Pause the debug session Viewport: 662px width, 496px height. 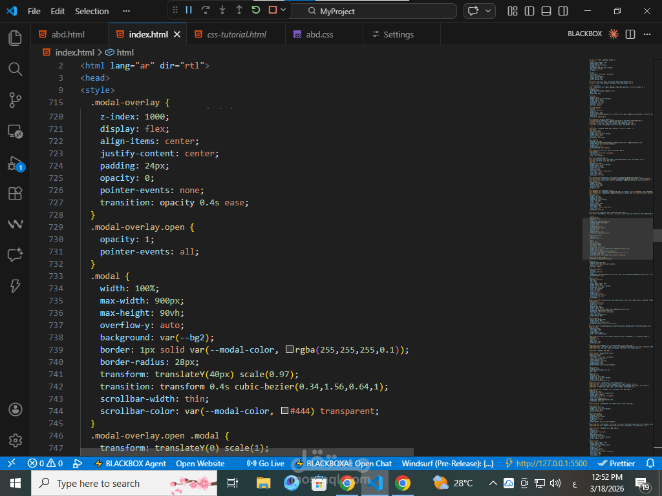(x=189, y=10)
